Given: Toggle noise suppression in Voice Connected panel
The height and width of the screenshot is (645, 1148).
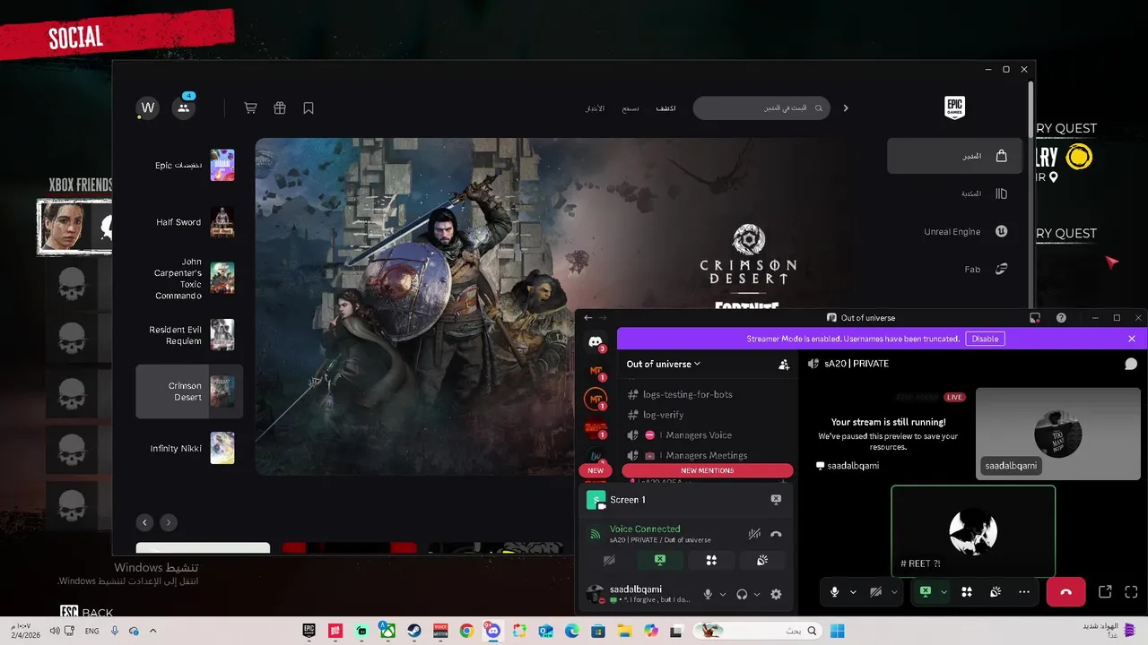Looking at the screenshot, I should [x=754, y=534].
